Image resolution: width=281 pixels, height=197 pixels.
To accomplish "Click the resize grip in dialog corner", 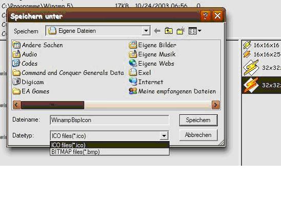I will pos(222,143).
